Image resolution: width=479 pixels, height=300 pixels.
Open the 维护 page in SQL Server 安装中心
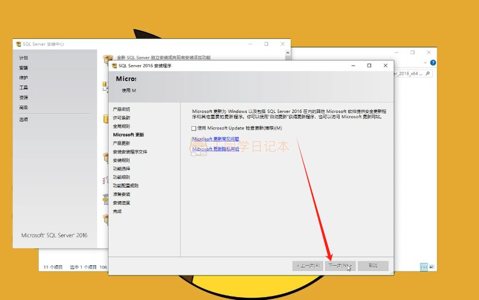point(23,78)
